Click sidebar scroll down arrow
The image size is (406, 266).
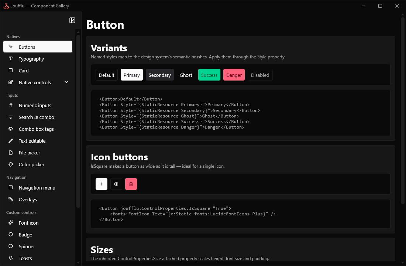point(78,263)
